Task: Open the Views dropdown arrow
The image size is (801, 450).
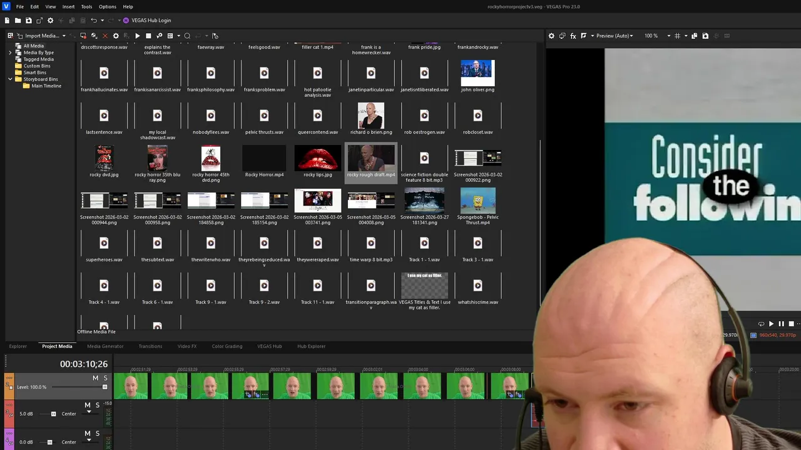Action: [x=178, y=36]
